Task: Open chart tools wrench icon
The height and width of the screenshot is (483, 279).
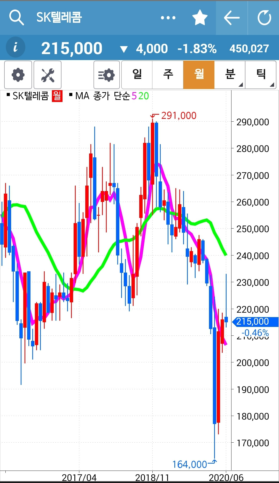Action: pyautogui.click(x=48, y=75)
